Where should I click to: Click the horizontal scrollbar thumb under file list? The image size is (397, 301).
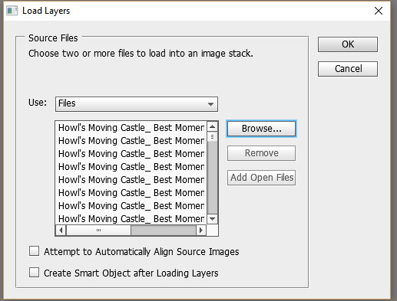tap(99, 231)
